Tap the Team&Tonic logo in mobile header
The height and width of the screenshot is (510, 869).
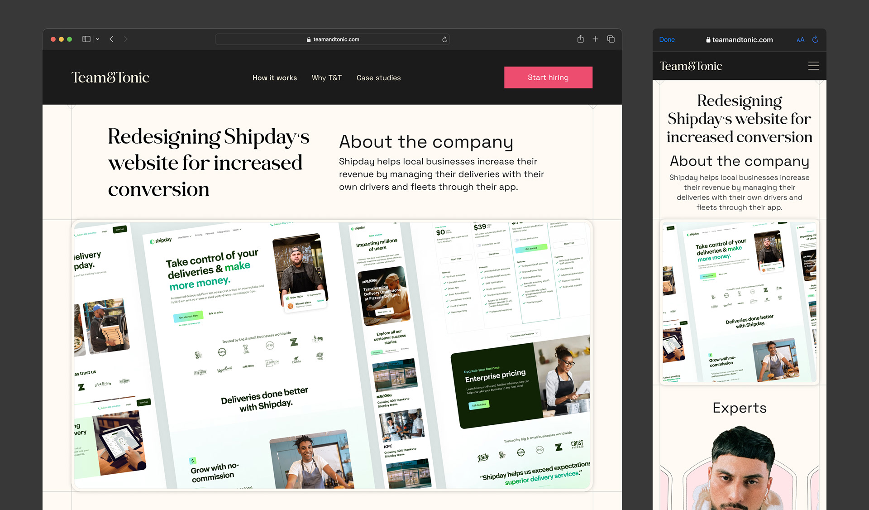[691, 66]
